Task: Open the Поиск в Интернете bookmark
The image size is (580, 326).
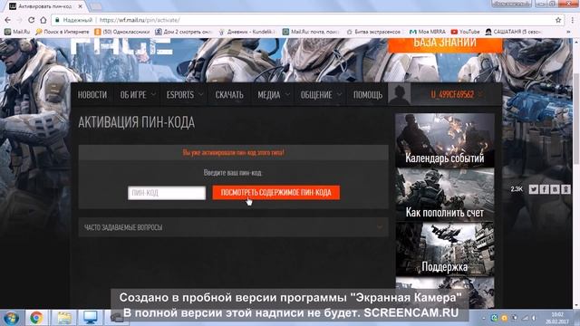Action: (x=63, y=32)
